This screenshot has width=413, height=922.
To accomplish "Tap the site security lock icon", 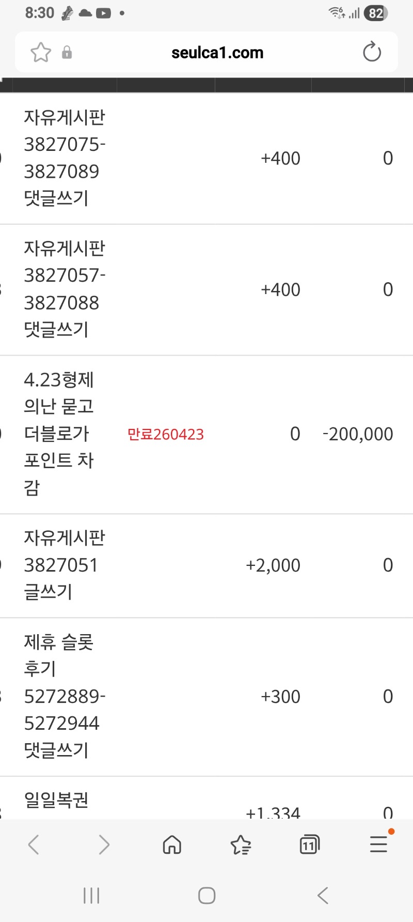I will pos(67,52).
